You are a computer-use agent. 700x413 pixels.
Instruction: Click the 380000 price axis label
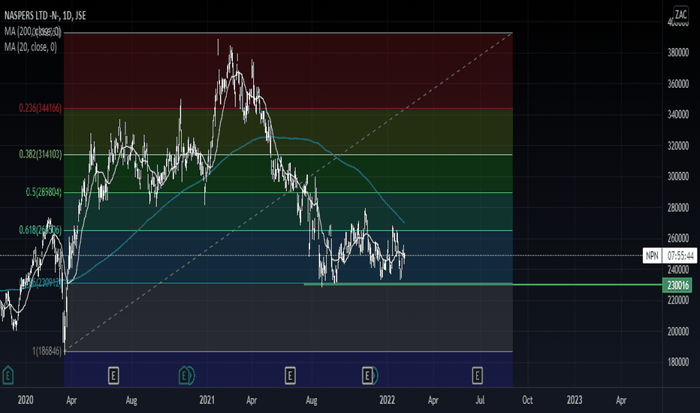[x=677, y=53]
